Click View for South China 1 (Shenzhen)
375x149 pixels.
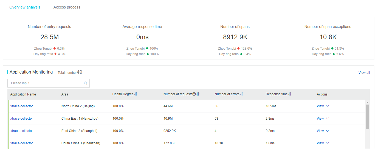coord(320,143)
